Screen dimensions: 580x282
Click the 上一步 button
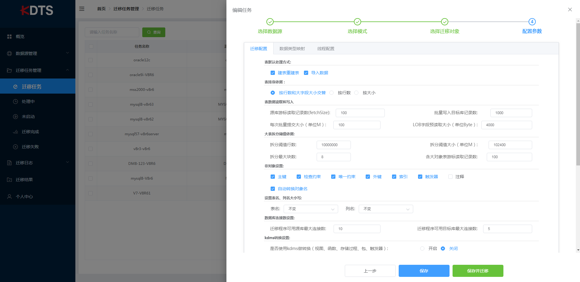[370, 271]
